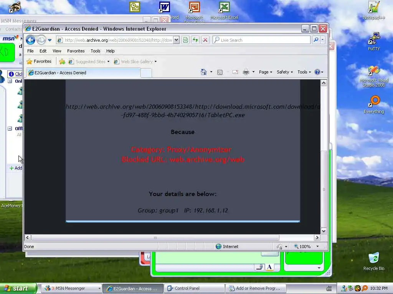Open Microsoft PowerPoint desktop shortcut
Viewport: 393px width, 294px height.
tap(194, 11)
